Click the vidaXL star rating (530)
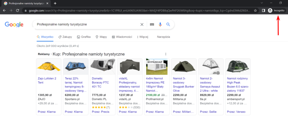 point(129,107)
